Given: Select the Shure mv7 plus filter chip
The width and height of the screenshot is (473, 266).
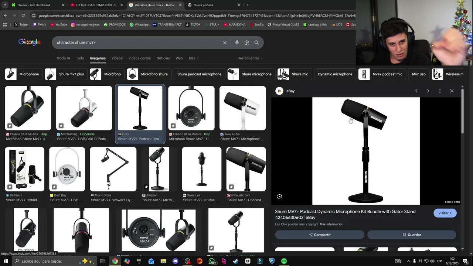Looking at the screenshot, I should (66, 74).
